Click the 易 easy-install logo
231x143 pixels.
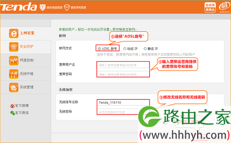pos(224,7)
